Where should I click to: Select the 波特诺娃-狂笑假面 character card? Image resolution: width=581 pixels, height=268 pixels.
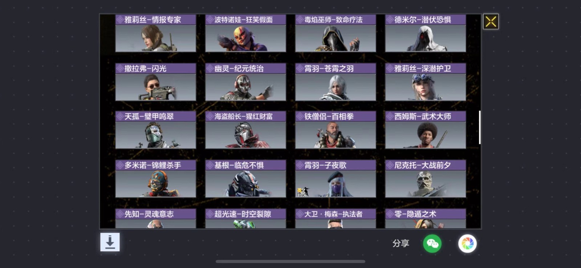[x=245, y=33]
